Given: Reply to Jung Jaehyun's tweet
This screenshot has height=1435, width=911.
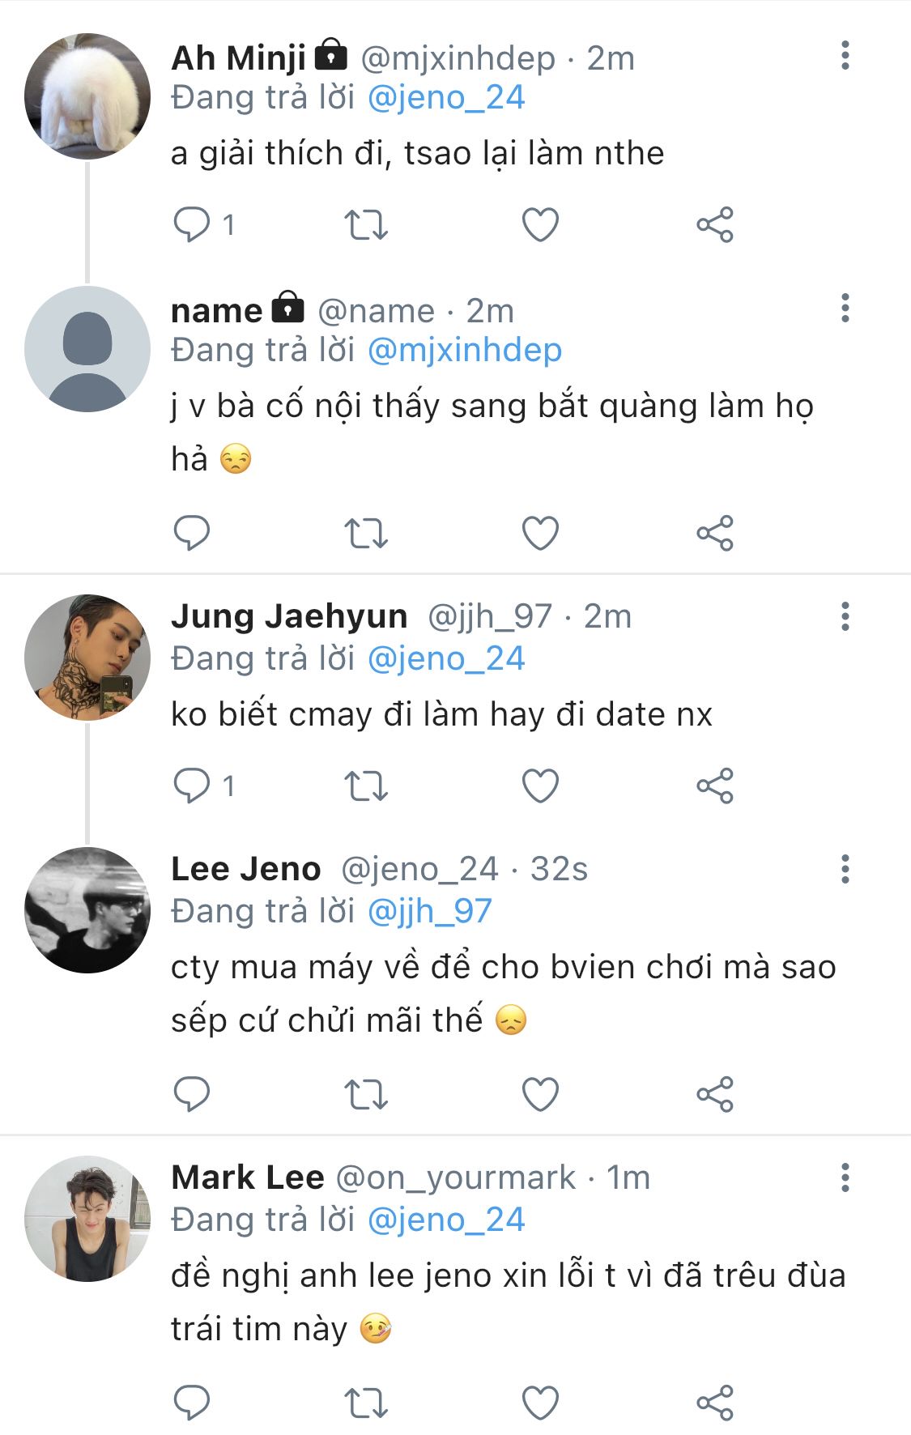Looking at the screenshot, I should tap(192, 786).
